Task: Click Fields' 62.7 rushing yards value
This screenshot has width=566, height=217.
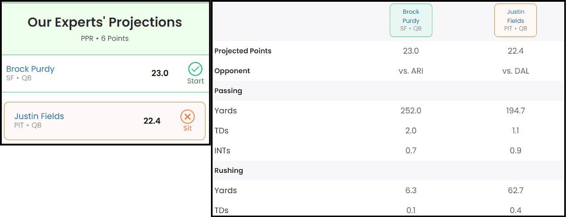Action: (x=516, y=190)
